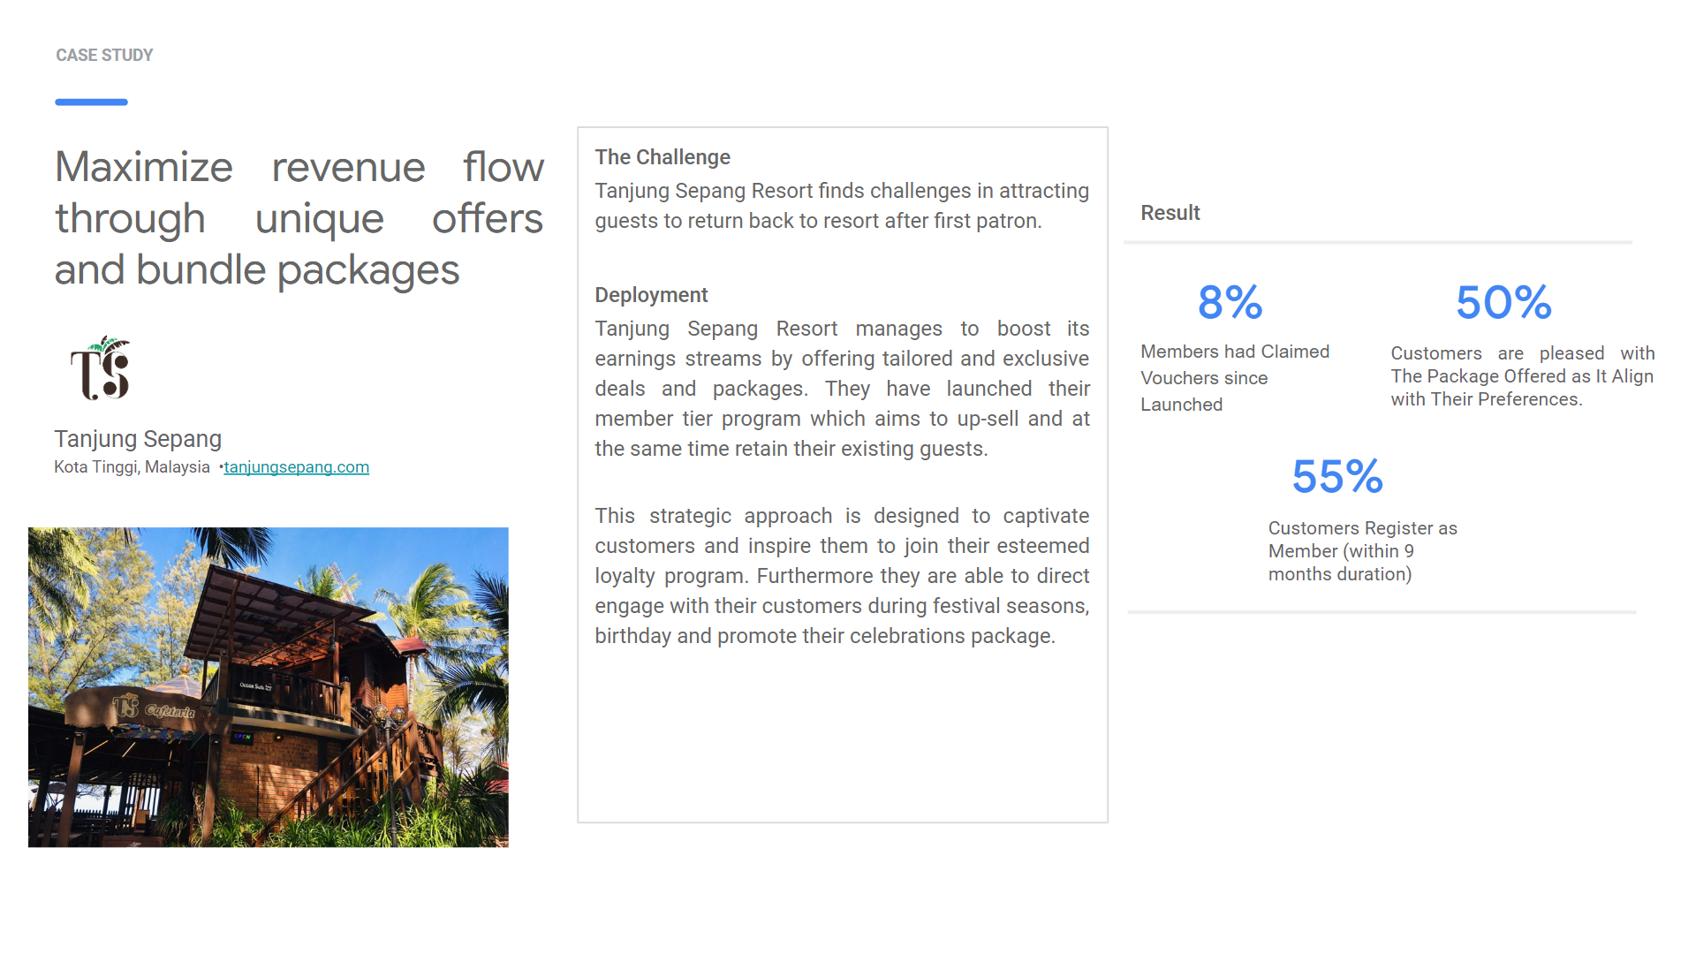Click the Maximize revenue flow headline

click(299, 218)
